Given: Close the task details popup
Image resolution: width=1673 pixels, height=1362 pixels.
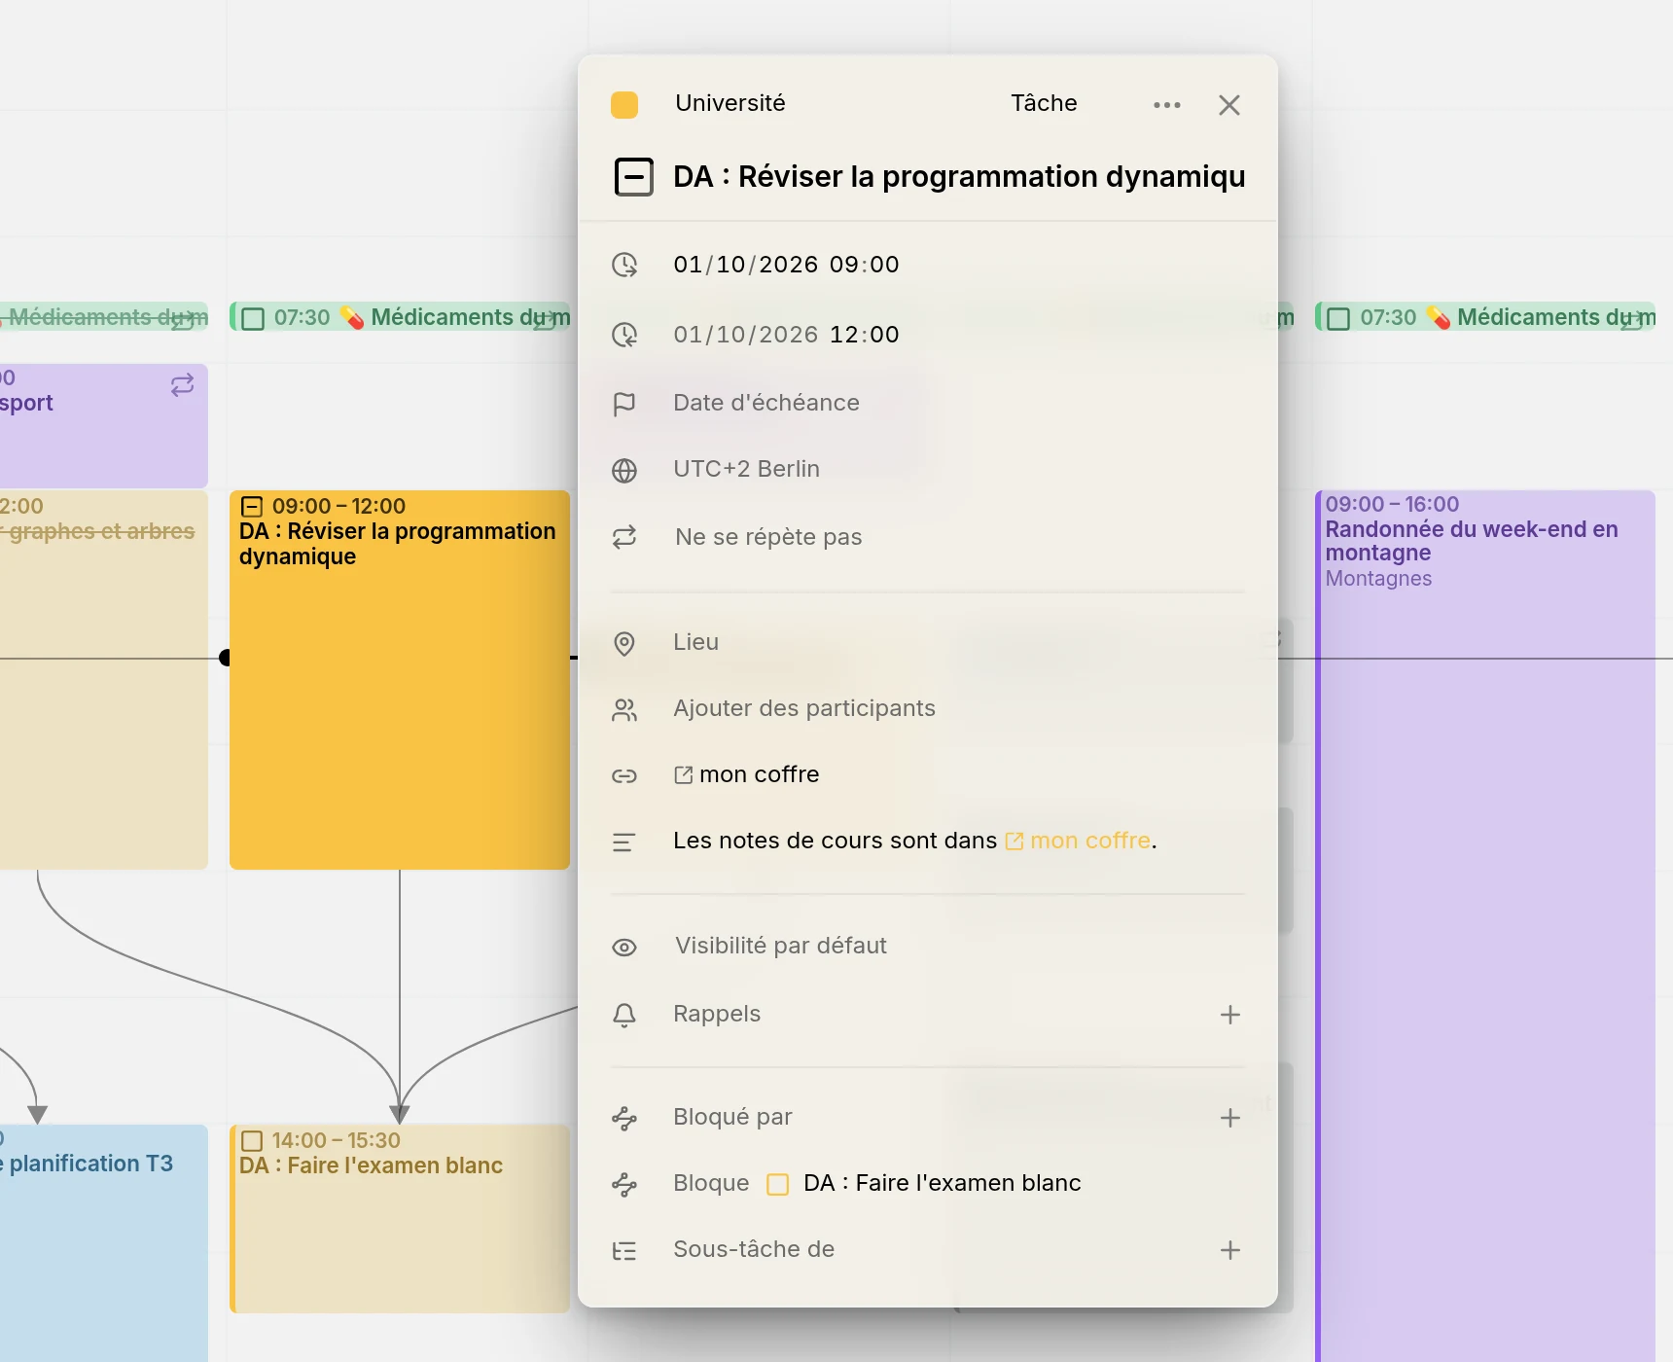Looking at the screenshot, I should [x=1229, y=105].
